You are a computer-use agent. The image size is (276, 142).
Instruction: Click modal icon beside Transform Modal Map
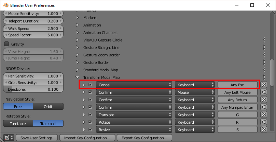pos(264,77)
